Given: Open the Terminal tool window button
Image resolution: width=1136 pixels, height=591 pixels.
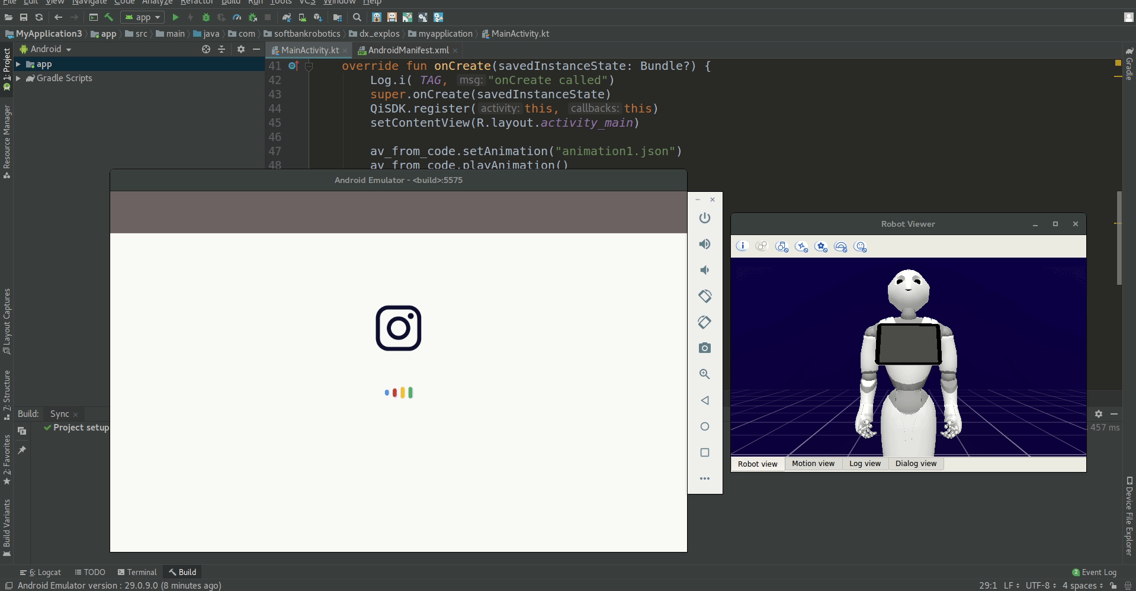Looking at the screenshot, I should (137, 572).
